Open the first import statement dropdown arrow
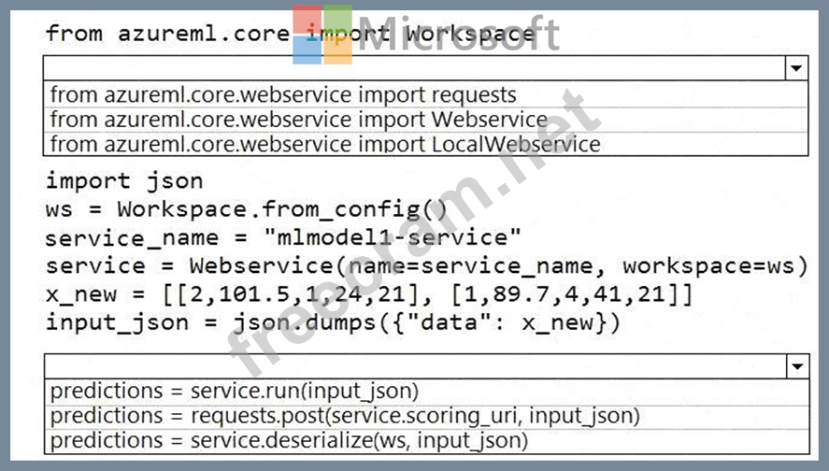 click(796, 68)
